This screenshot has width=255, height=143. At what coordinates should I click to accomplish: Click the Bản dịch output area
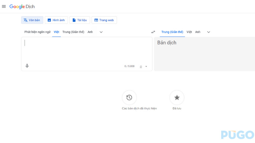(204, 54)
